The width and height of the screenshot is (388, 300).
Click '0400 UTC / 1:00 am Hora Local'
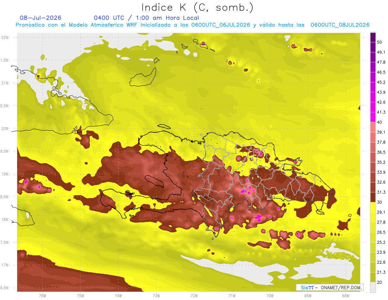point(146,18)
